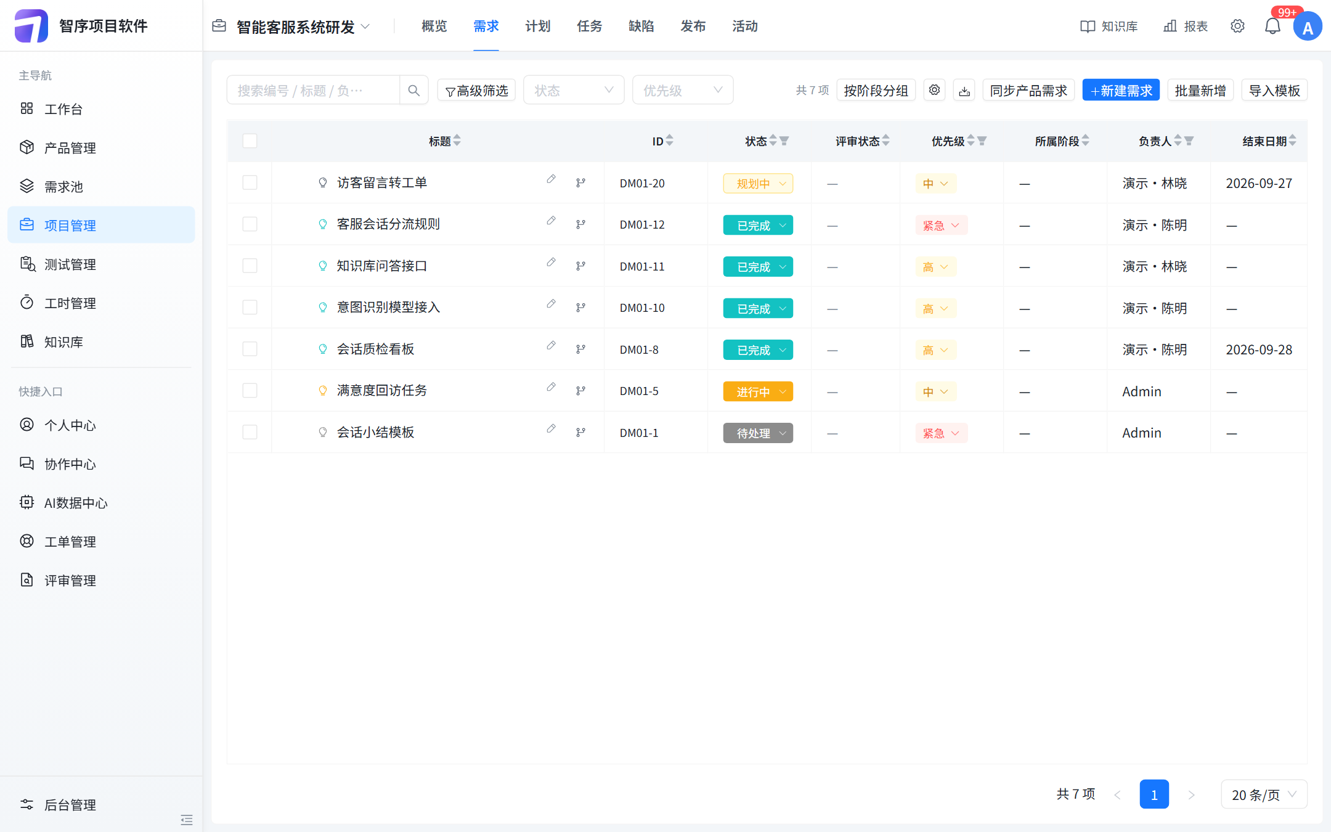Filter the 状态 column funnel icon
1331x832 pixels.
click(x=784, y=141)
